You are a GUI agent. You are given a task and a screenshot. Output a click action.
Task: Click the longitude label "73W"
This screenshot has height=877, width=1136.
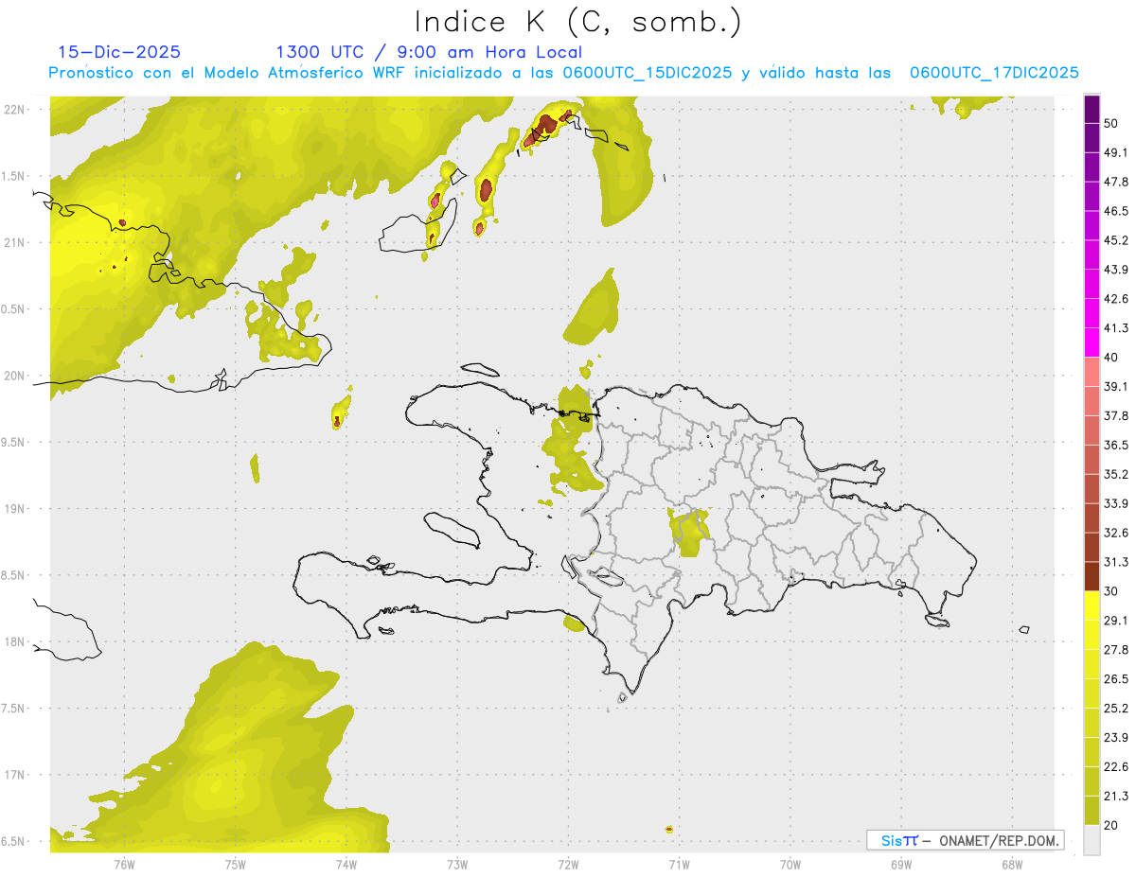click(457, 865)
